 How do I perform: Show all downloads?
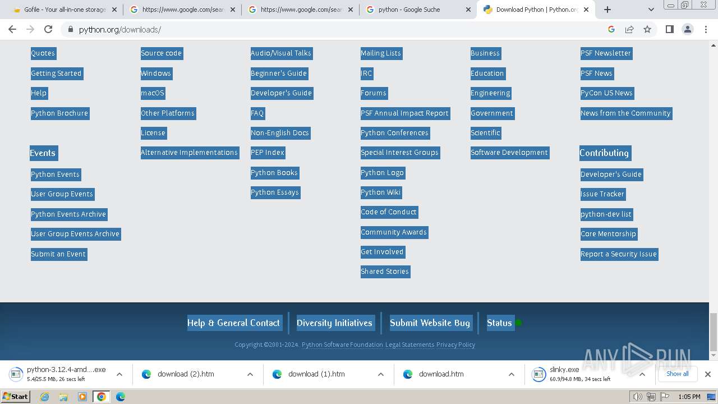tap(677, 374)
